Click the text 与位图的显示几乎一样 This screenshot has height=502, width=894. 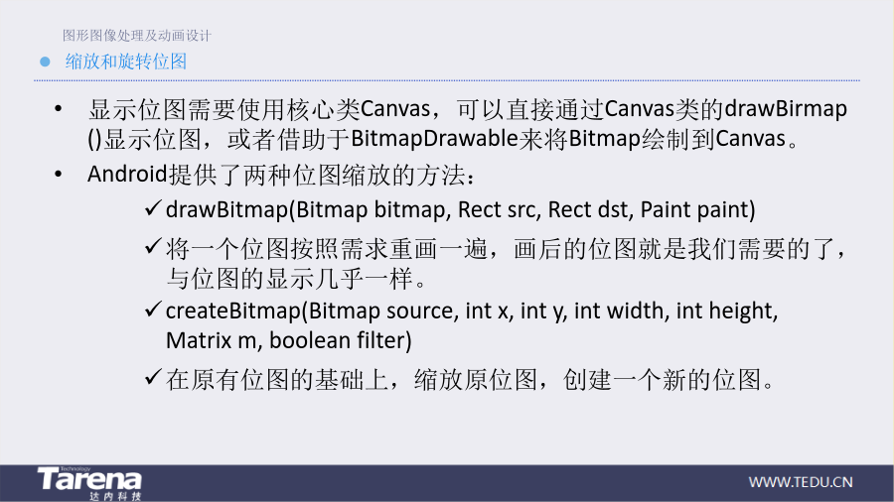coord(290,279)
